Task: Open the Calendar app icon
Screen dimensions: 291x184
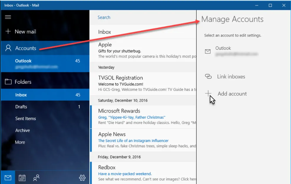Action: pos(22,178)
